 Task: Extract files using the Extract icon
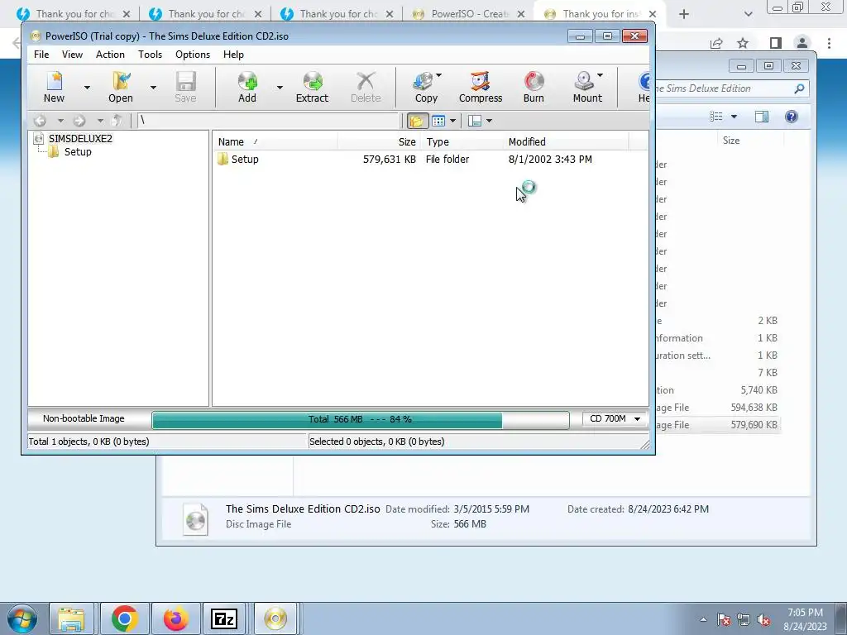[312, 87]
